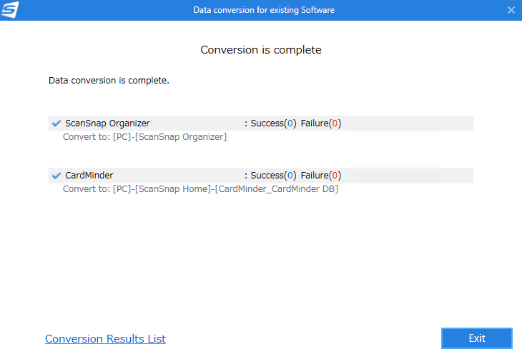522x359 pixels.
Task: Click the "Data conversion is complete." message
Action: 109,81
